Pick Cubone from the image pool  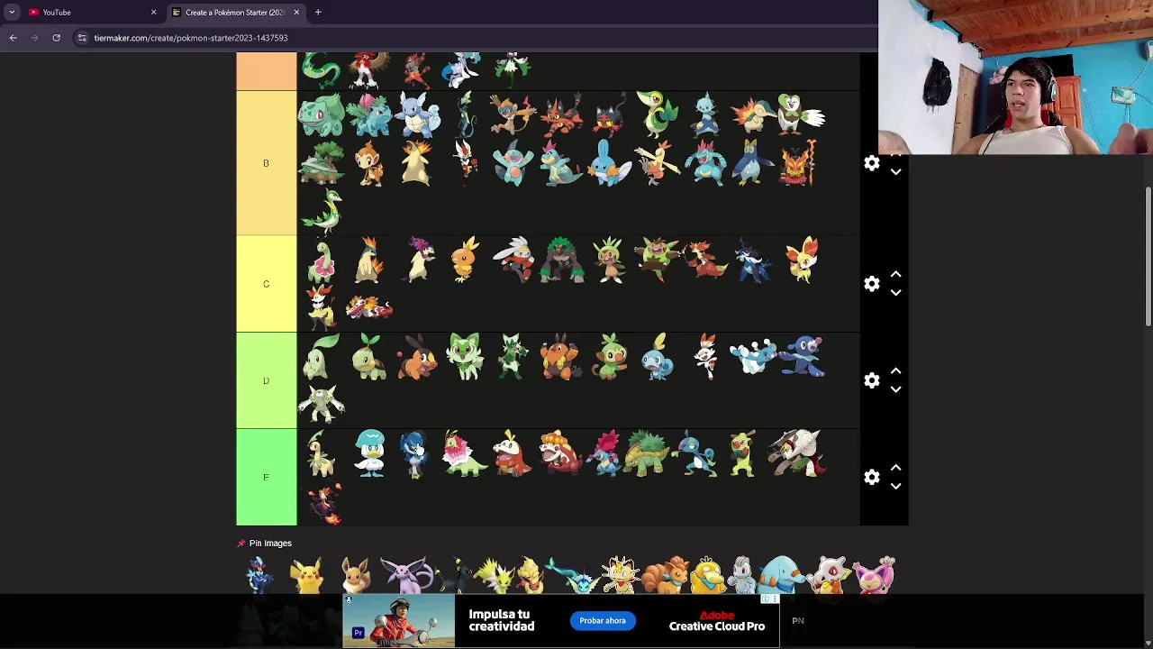click(x=831, y=575)
